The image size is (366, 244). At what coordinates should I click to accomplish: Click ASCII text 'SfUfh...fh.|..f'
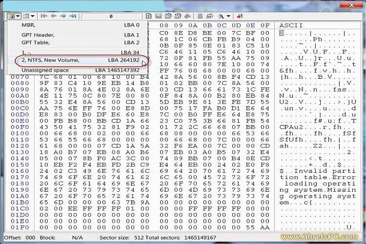click(317, 140)
